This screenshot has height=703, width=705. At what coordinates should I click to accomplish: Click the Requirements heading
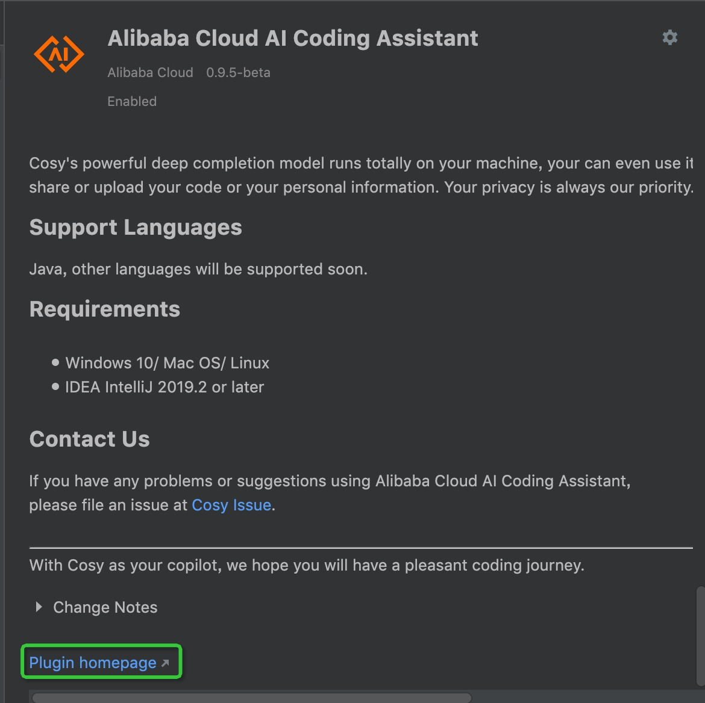coord(104,309)
